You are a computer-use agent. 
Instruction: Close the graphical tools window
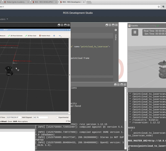click(x=69, y=25)
